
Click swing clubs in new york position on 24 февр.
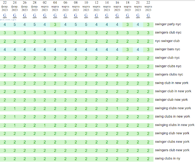point(14,117)
